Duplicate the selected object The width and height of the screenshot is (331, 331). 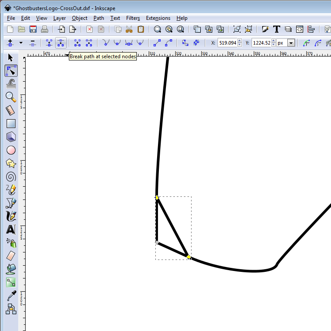[x=197, y=29]
